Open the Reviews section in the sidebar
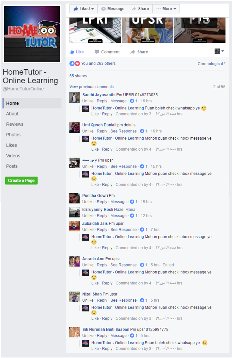 pyautogui.click(x=15, y=124)
